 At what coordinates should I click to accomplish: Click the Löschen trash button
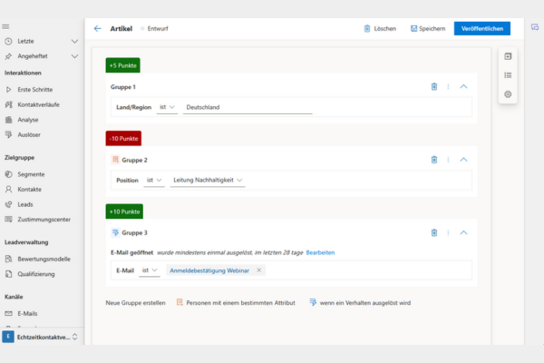[x=380, y=28]
